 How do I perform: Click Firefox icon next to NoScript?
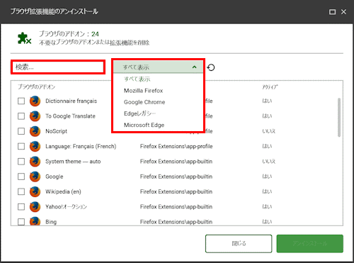point(35,131)
